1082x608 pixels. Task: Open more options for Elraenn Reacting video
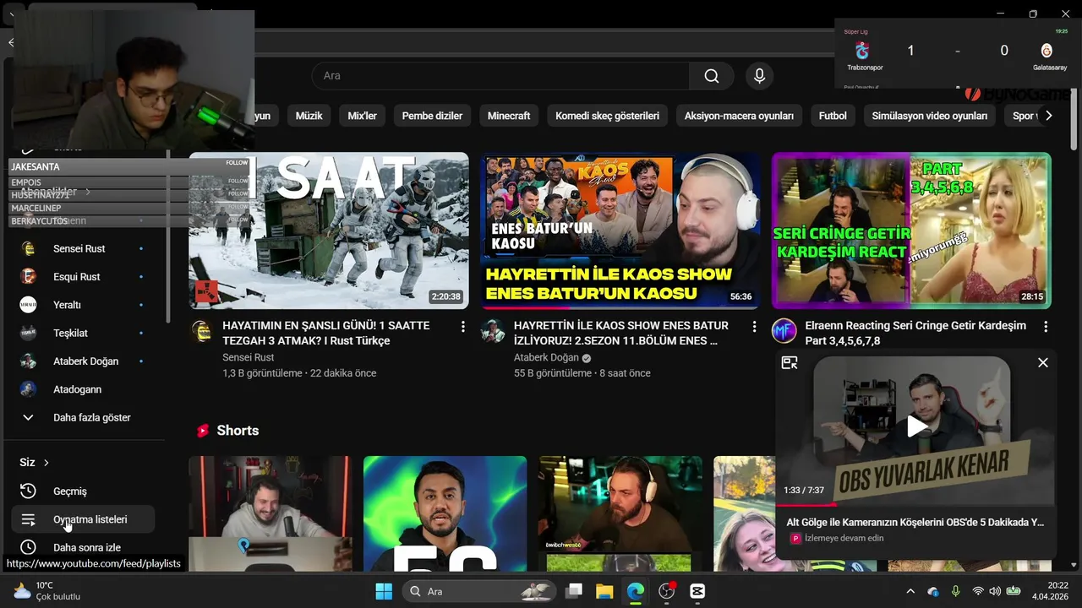(x=1046, y=326)
